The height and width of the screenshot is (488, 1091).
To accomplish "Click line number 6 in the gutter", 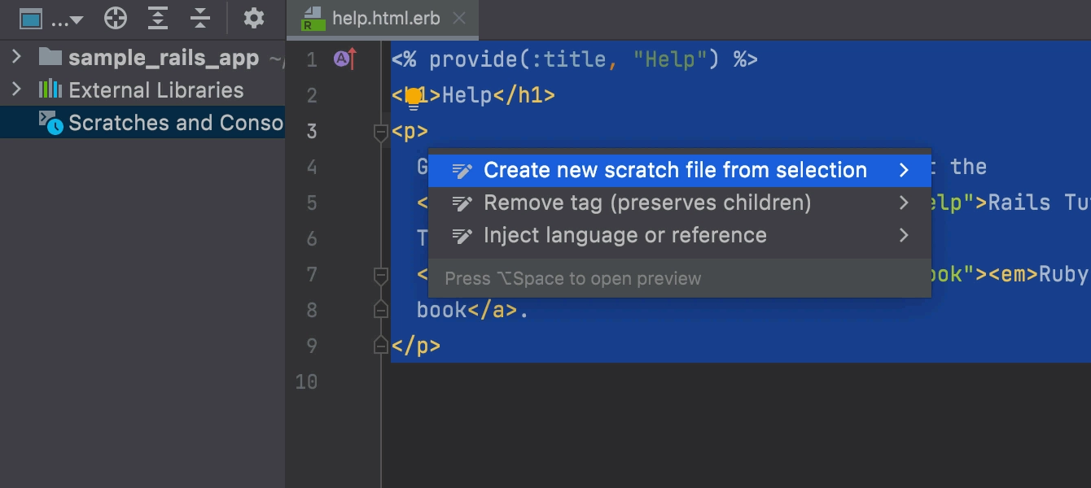I will (311, 239).
